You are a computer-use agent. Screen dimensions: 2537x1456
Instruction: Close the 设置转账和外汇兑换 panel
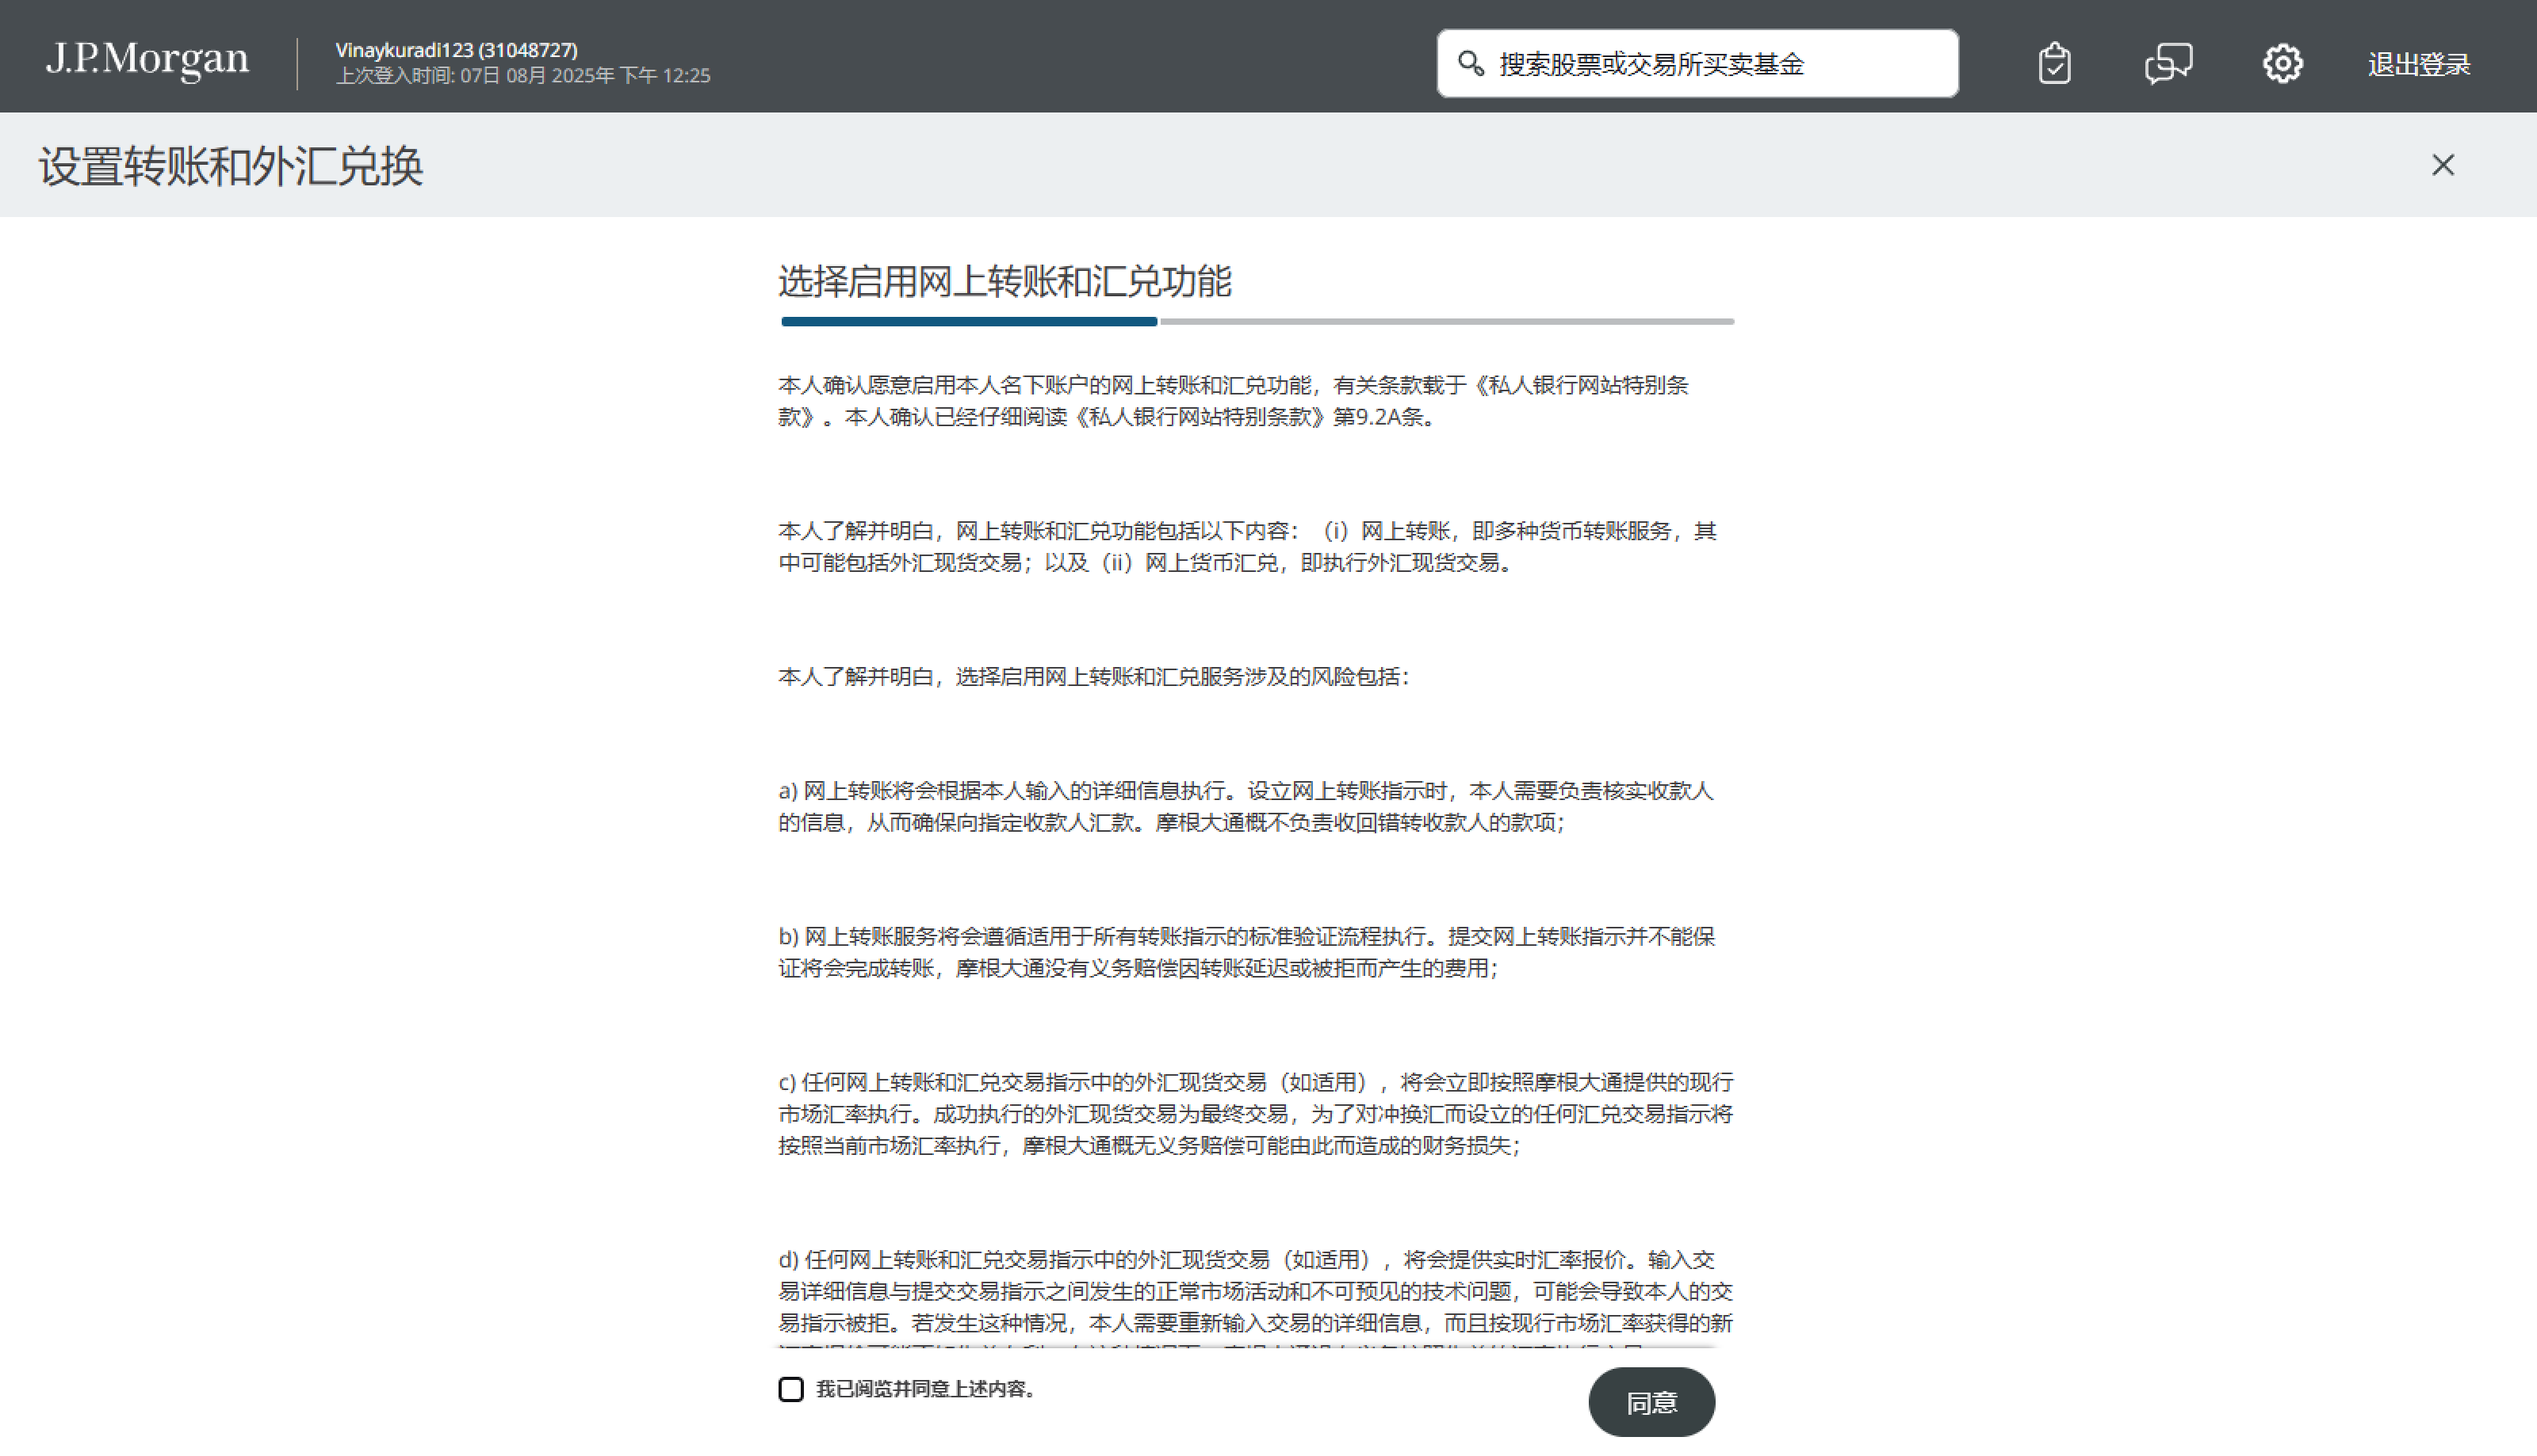(2442, 165)
